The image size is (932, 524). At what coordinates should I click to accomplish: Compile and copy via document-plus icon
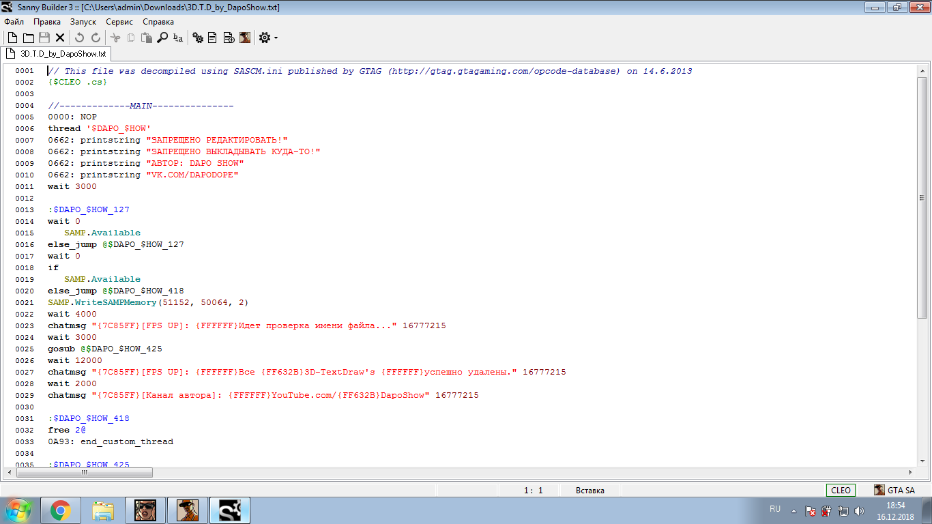coord(229,38)
